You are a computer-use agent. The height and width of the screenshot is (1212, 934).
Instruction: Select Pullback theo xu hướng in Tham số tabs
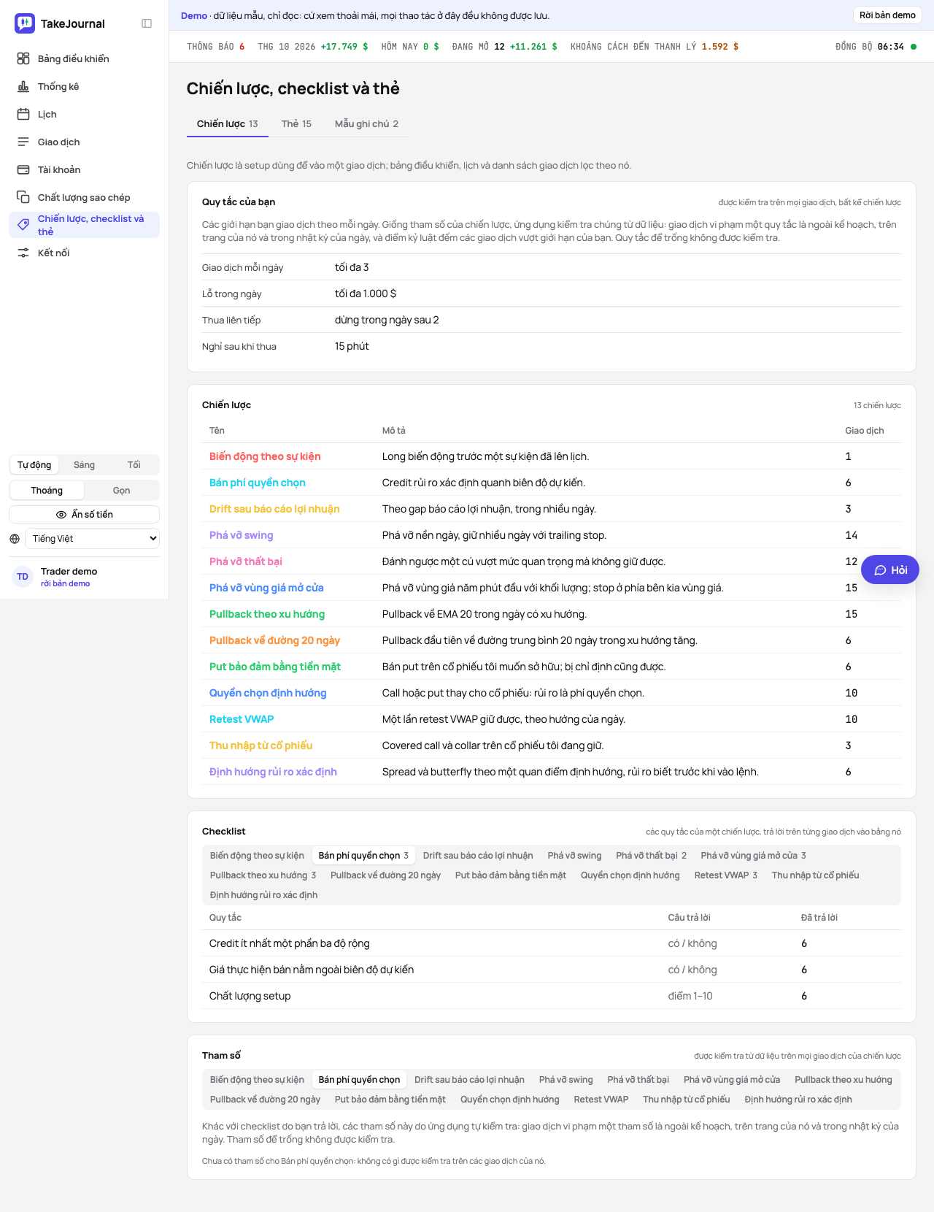(844, 1080)
